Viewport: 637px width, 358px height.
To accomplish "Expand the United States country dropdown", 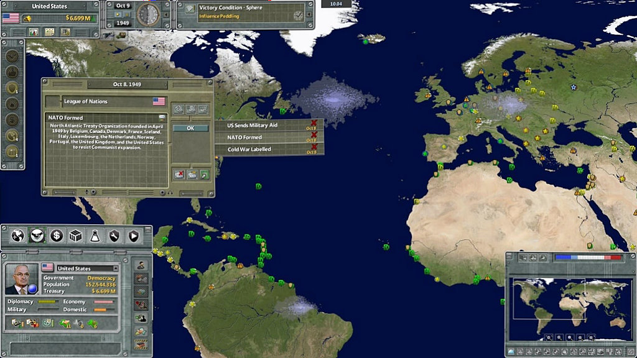I will point(115,268).
